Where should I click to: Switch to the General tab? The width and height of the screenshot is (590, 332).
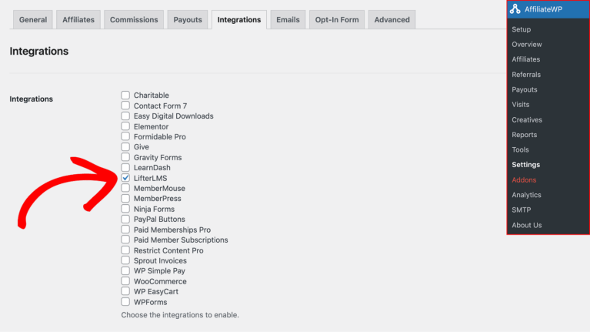click(x=32, y=20)
